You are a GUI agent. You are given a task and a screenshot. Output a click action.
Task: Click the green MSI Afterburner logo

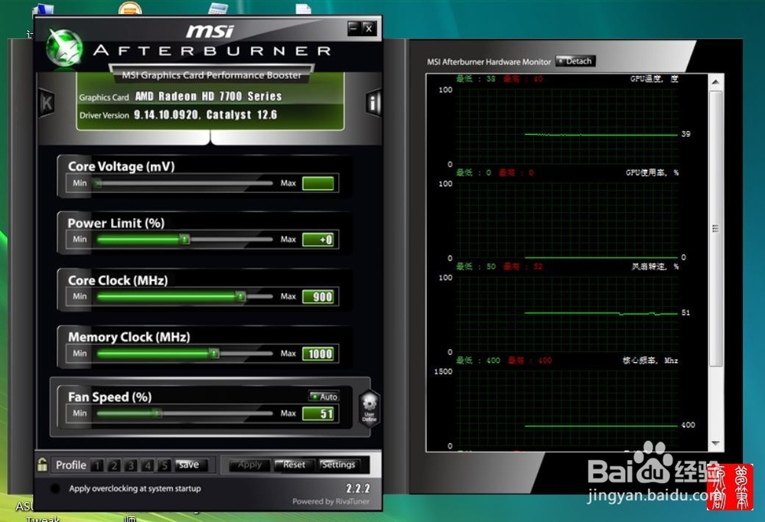coord(64,48)
